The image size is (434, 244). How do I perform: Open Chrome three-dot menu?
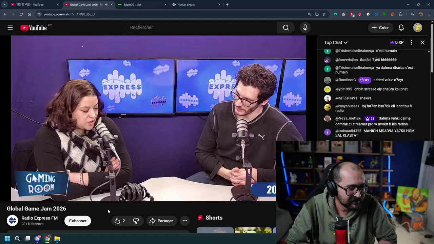(429, 14)
